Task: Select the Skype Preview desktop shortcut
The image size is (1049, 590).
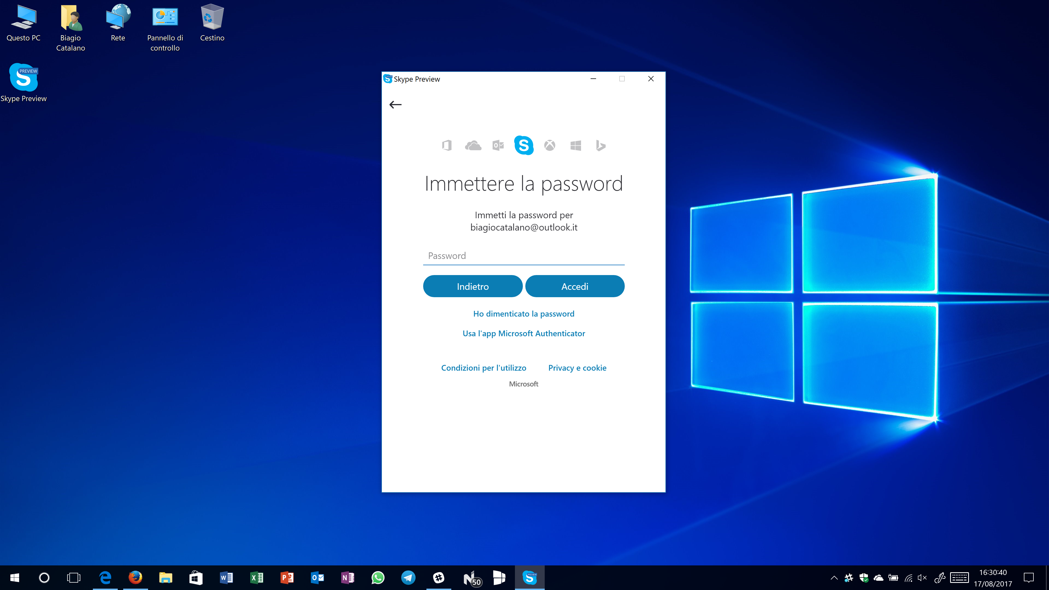Action: (23, 83)
